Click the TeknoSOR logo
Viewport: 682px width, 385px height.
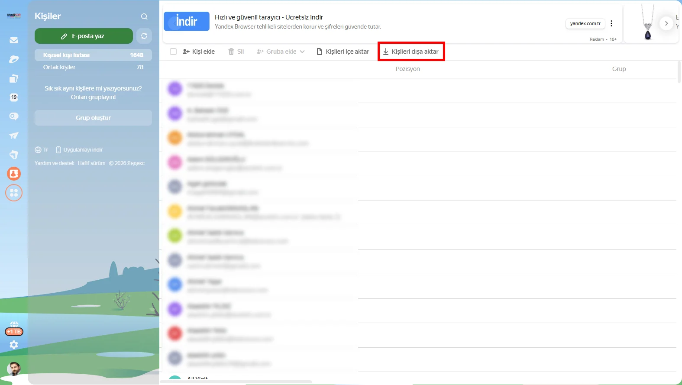tap(14, 16)
